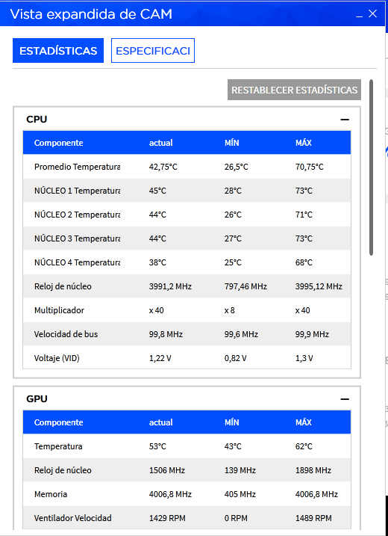Collapse the CPU section with minus icon
This screenshot has width=388, height=536.
(345, 120)
